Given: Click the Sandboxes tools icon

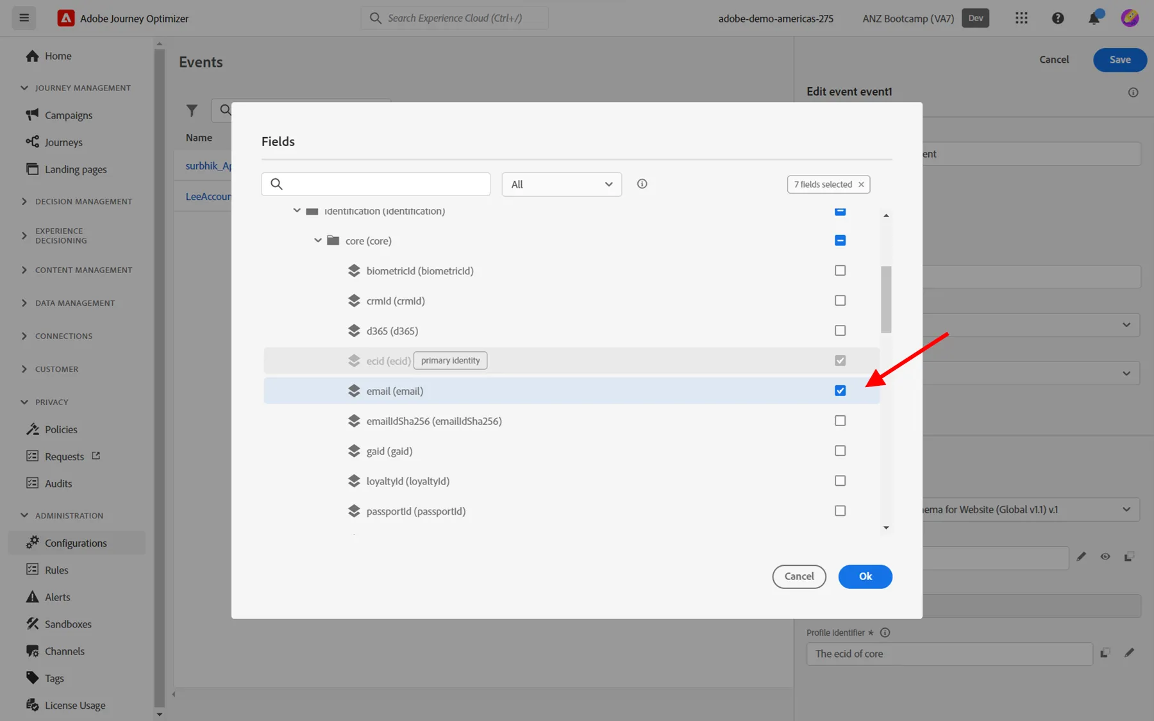Looking at the screenshot, I should tap(32, 624).
